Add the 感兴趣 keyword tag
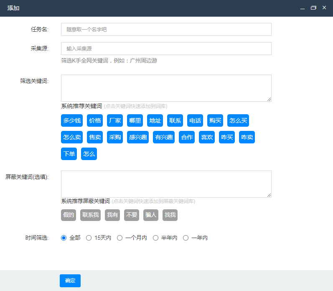333x291 pixels. point(138,137)
